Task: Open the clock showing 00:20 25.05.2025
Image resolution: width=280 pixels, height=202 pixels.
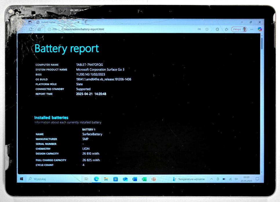Action: tap(246, 179)
